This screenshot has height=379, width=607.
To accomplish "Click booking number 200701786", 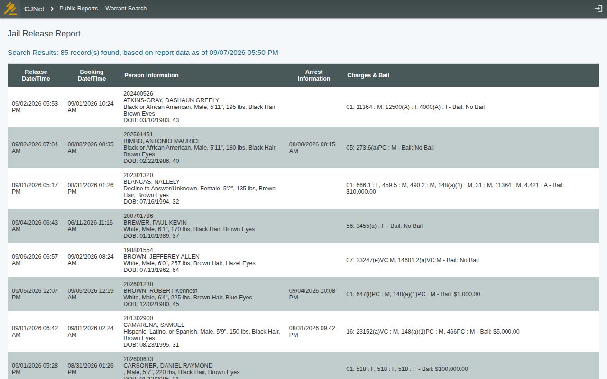I will point(138,216).
